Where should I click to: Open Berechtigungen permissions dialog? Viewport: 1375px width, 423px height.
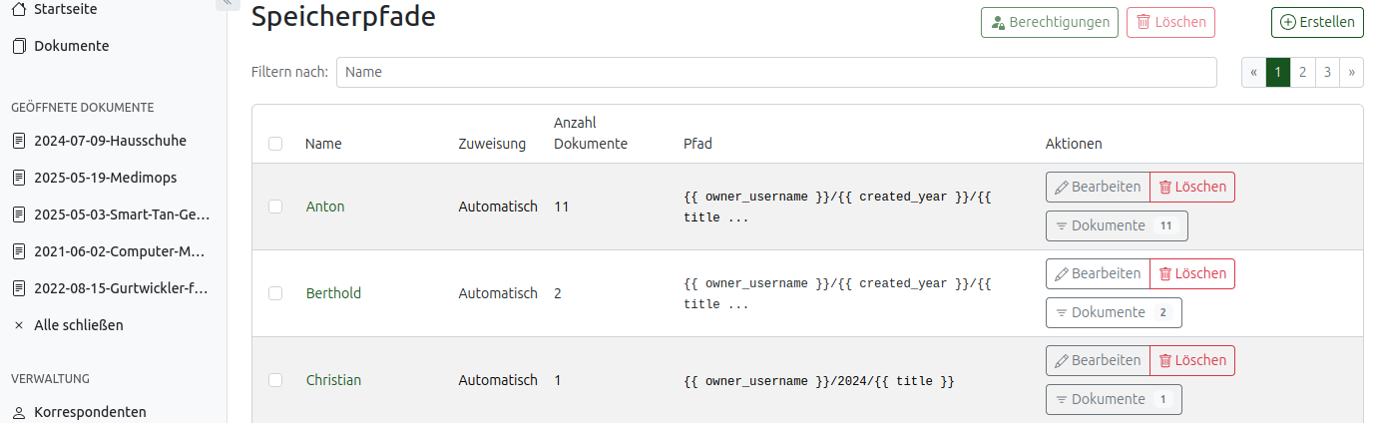pyautogui.click(x=1049, y=22)
